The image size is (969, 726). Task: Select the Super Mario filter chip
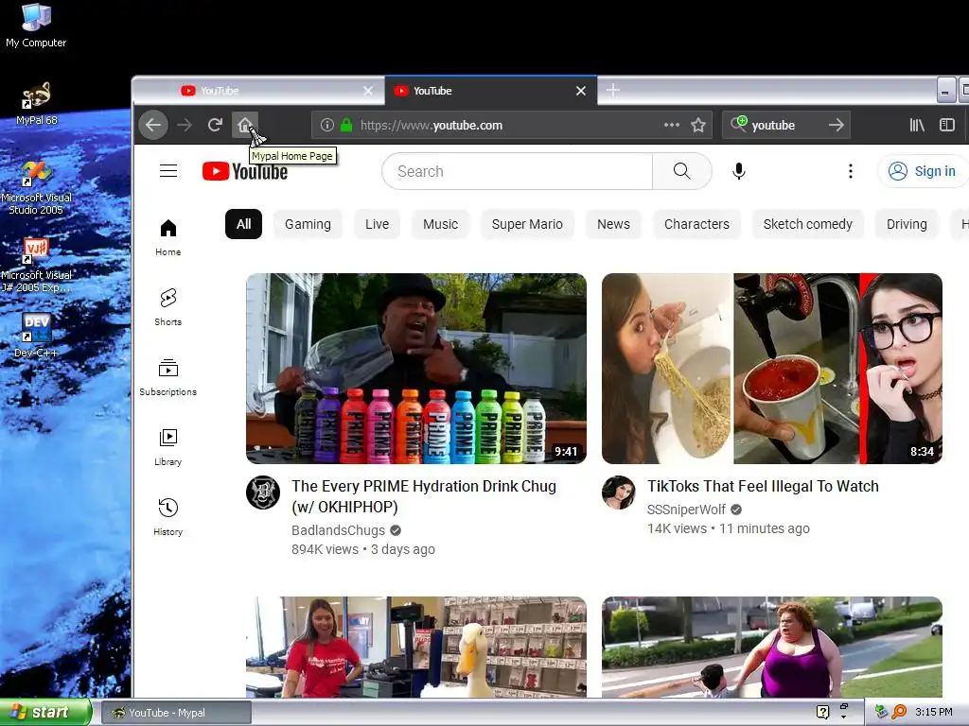point(527,224)
